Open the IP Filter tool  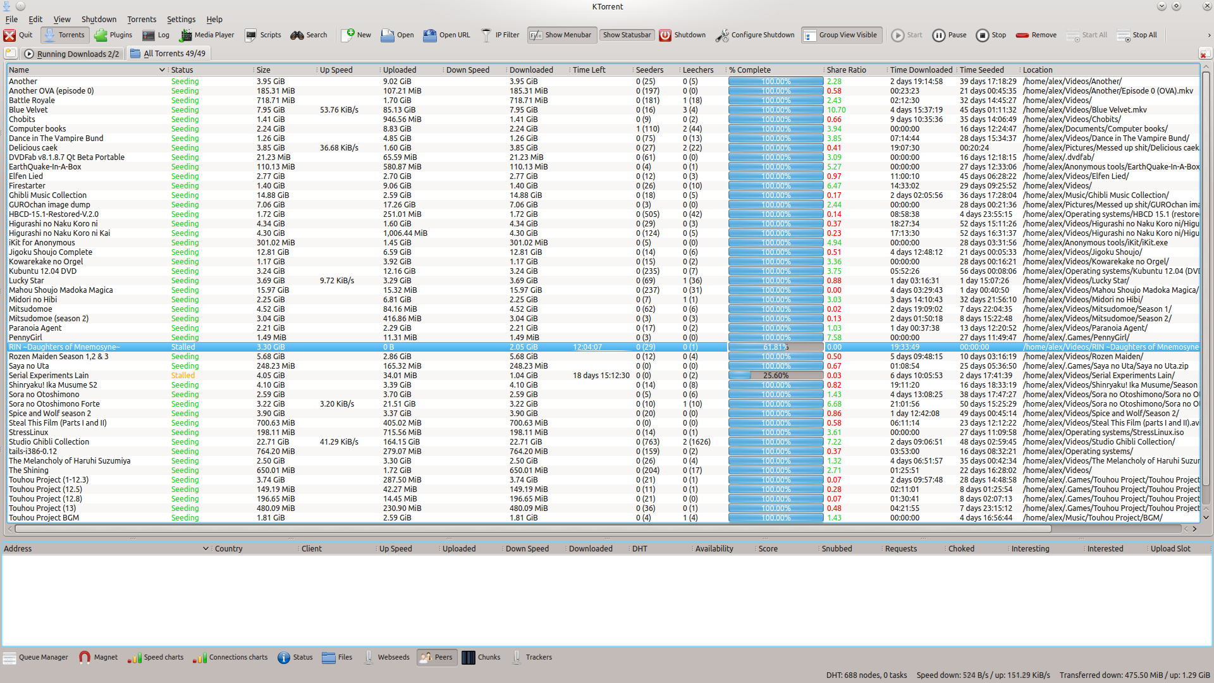[x=500, y=35]
